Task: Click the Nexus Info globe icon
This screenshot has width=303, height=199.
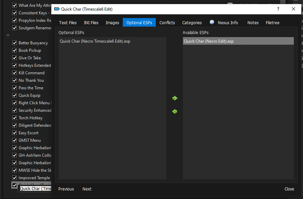Action: [212, 22]
